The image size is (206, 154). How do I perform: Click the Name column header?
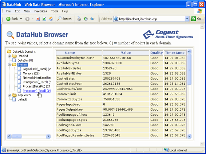79,53
